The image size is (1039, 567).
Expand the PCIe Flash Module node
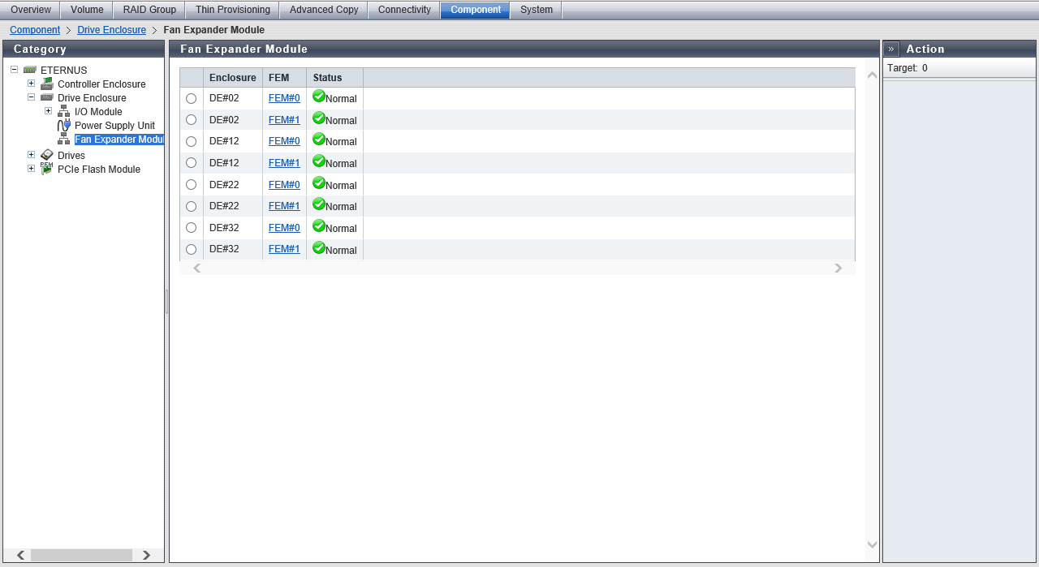32,169
